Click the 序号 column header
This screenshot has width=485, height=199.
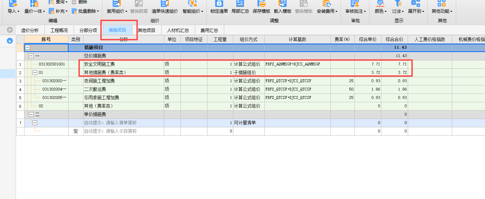coord(46,39)
